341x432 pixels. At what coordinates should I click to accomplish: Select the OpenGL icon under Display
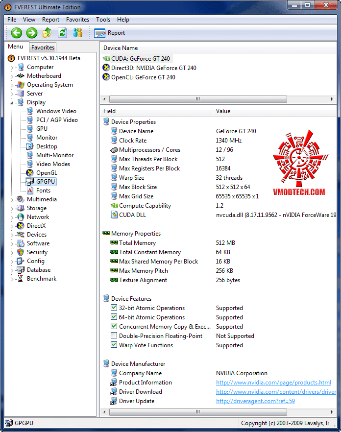click(x=30, y=173)
